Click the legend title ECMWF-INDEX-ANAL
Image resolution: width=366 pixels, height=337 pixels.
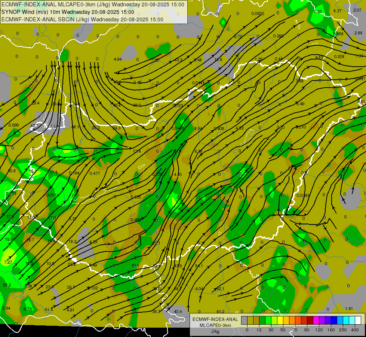pyautogui.click(x=215, y=319)
